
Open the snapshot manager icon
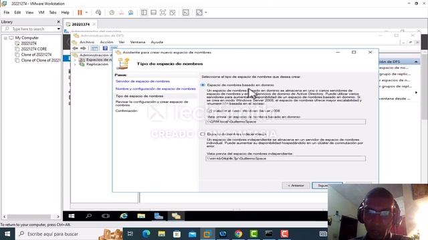(x=131, y=13)
